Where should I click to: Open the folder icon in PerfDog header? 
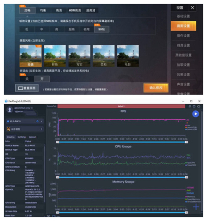coord(194,106)
